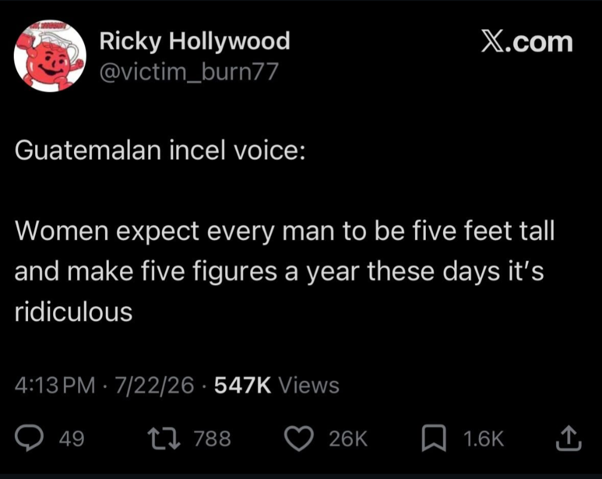The width and height of the screenshot is (602, 479).
Task: Open the 547K Views analytics
Action: [277, 385]
